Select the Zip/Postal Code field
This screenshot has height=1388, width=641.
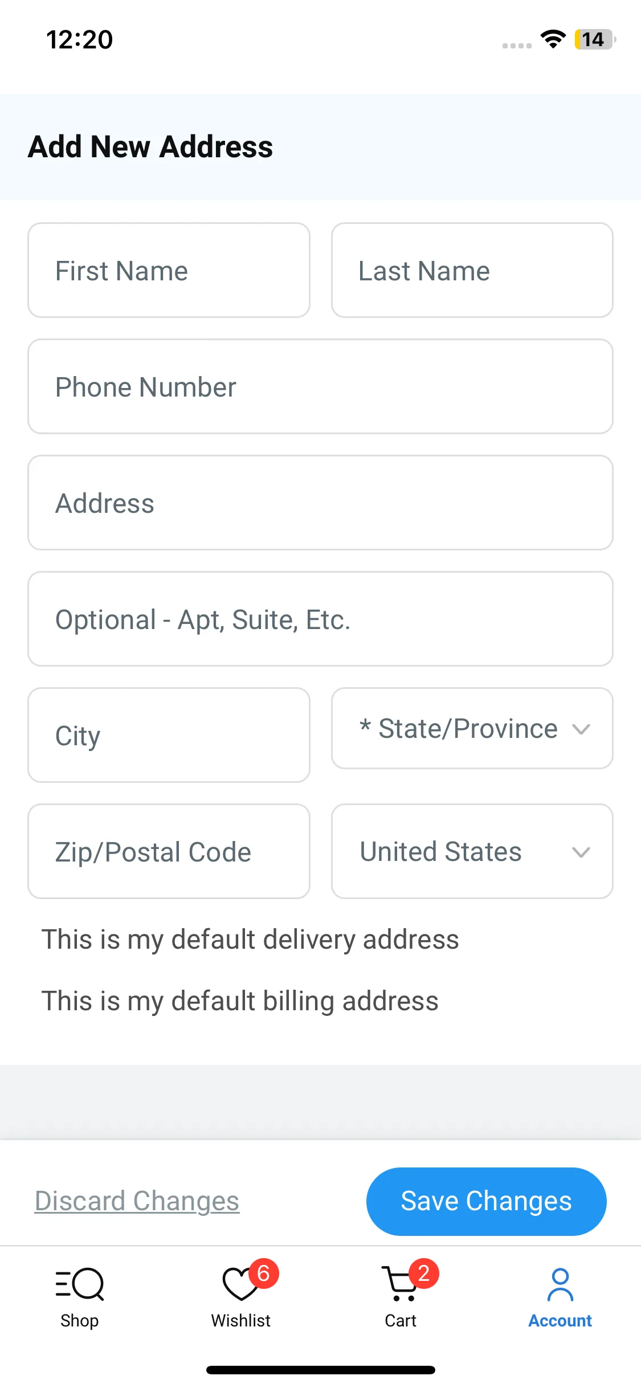pyautogui.click(x=169, y=851)
